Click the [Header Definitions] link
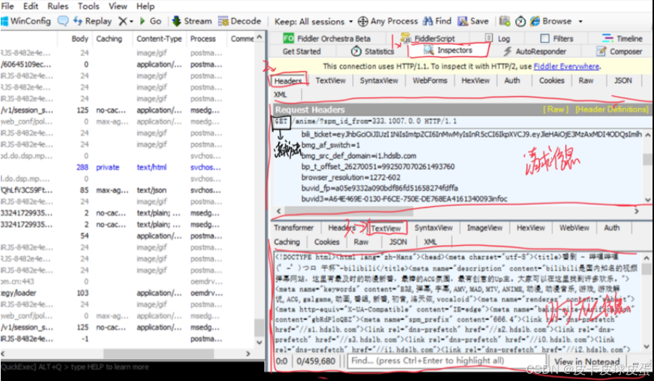The height and width of the screenshot is (381, 654). pyautogui.click(x=612, y=109)
